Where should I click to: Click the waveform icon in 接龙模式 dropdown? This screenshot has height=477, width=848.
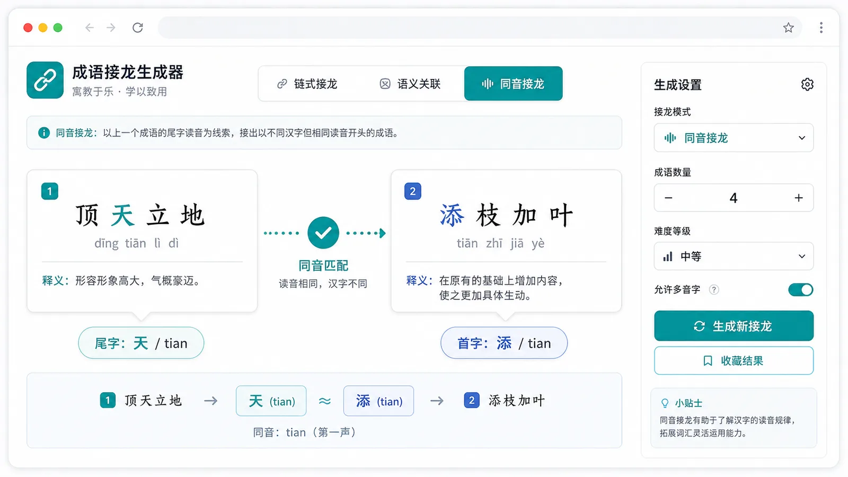(x=670, y=138)
